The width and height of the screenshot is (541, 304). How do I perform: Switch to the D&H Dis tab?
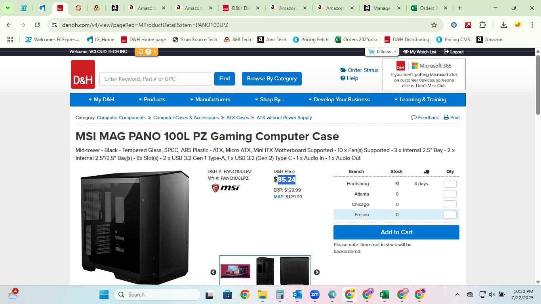(x=241, y=8)
